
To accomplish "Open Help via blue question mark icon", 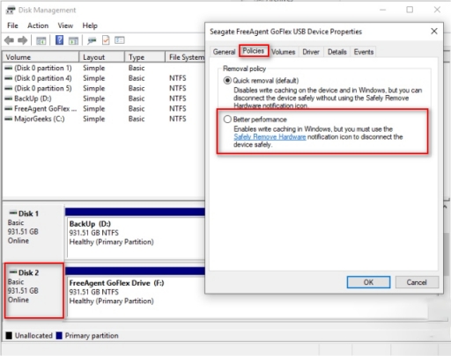I will (59, 40).
